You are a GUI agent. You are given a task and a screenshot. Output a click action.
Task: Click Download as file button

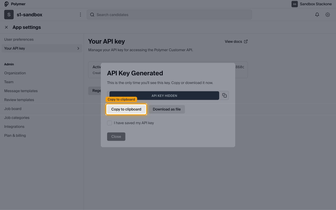[167, 109]
